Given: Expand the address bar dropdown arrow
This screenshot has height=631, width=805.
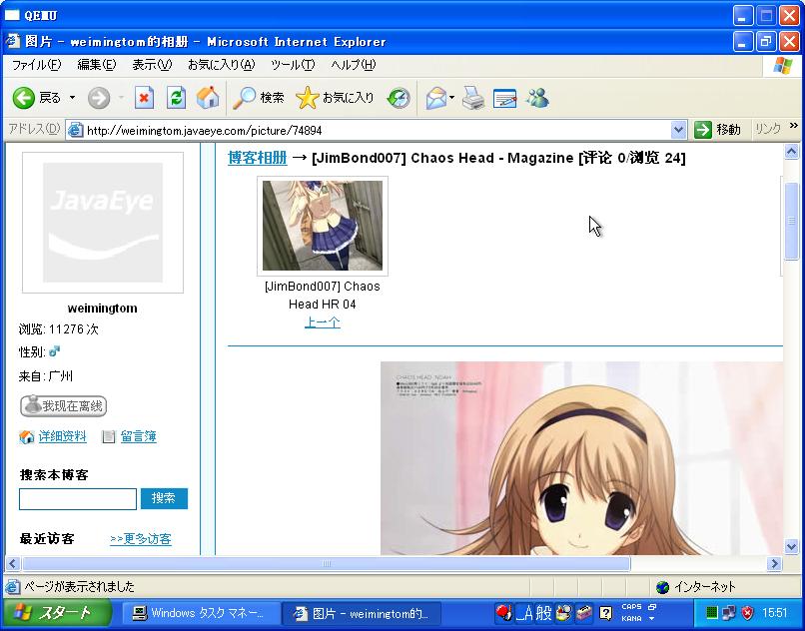Looking at the screenshot, I should coord(678,130).
